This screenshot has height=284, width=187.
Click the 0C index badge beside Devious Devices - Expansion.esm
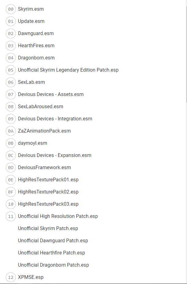tap(11, 155)
